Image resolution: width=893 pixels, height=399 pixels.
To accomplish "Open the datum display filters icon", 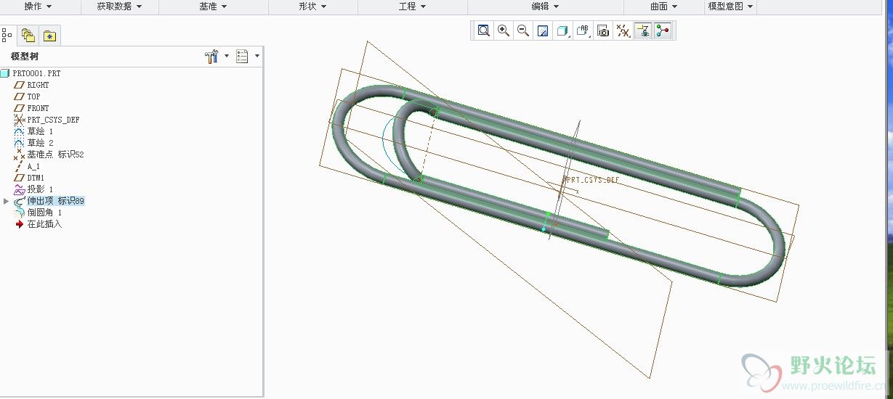I will point(623,30).
